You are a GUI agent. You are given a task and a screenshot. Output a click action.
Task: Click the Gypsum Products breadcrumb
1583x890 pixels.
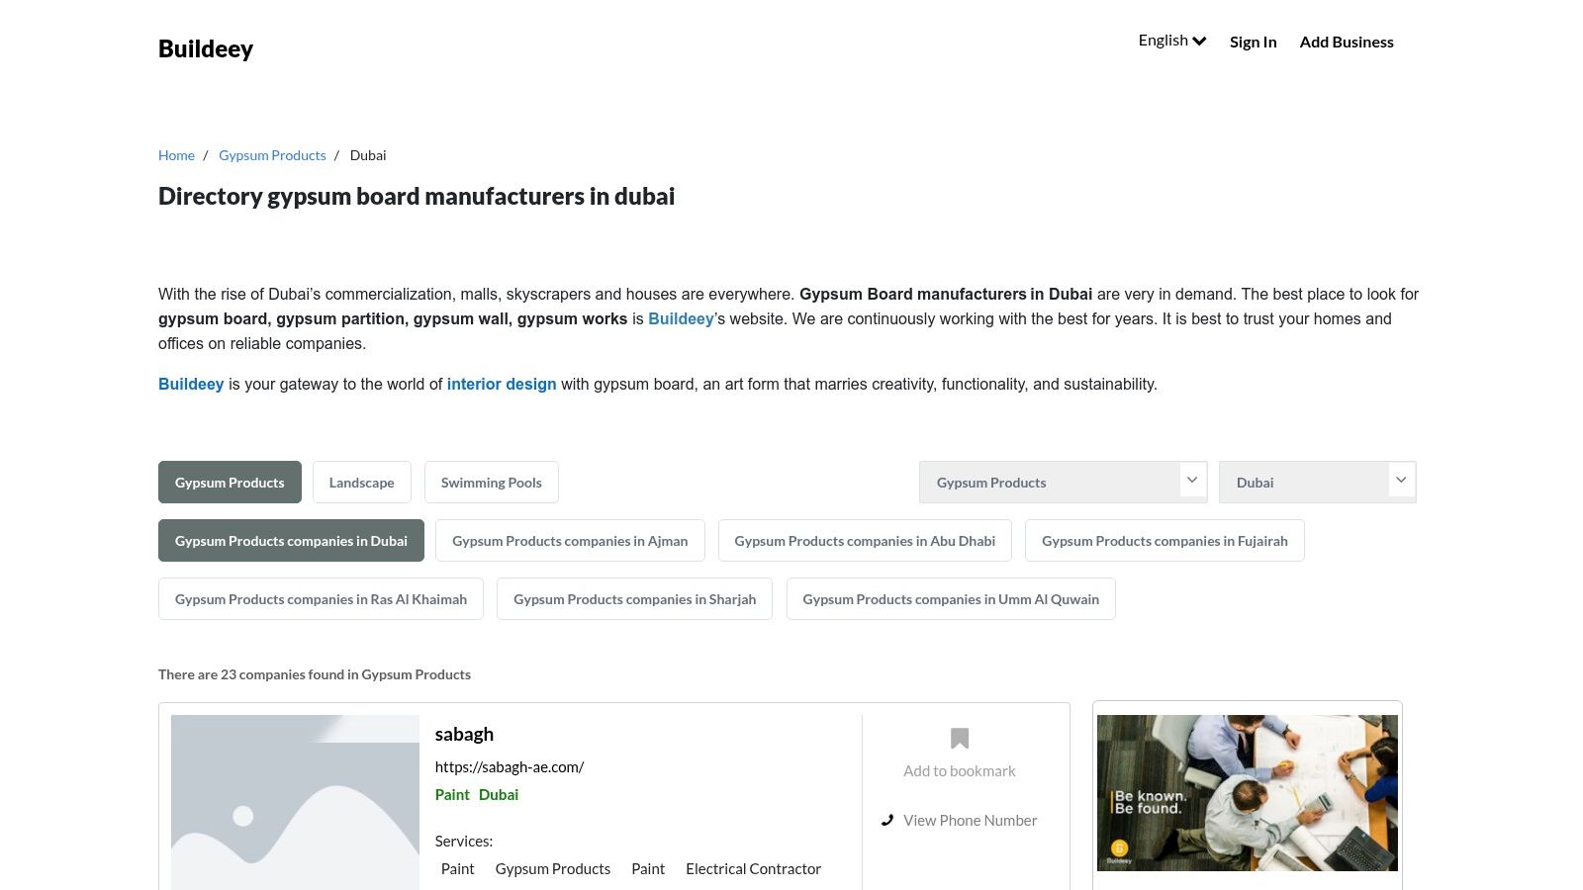tap(272, 154)
